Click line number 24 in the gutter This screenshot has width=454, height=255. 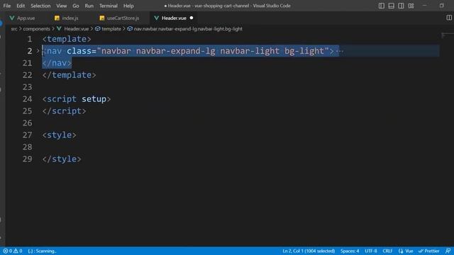click(x=27, y=99)
